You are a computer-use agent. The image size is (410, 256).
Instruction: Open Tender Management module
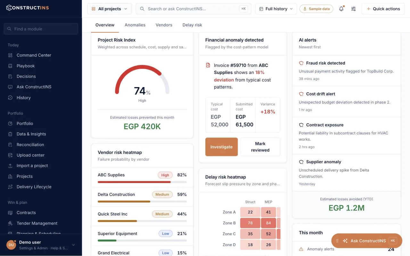41,223
